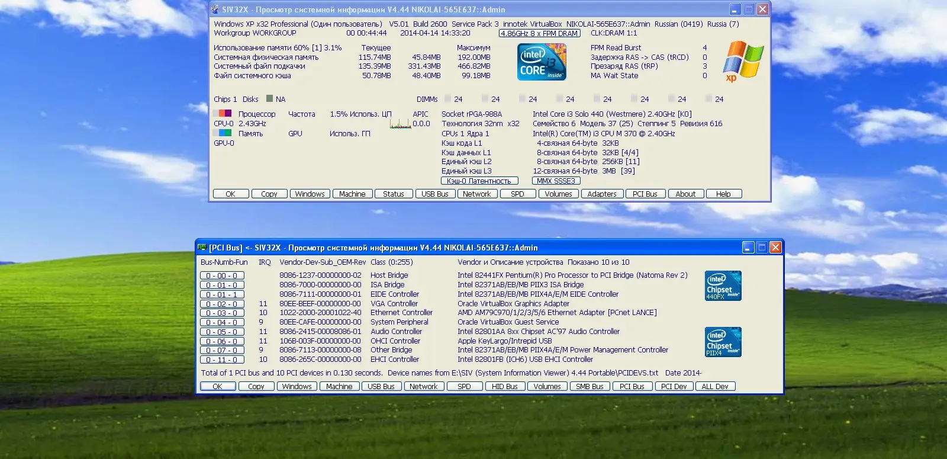Image resolution: width=947 pixels, height=459 pixels.
Task: Select the 0 - 02 - 0 VGA Controller device
Action: pyautogui.click(x=222, y=304)
